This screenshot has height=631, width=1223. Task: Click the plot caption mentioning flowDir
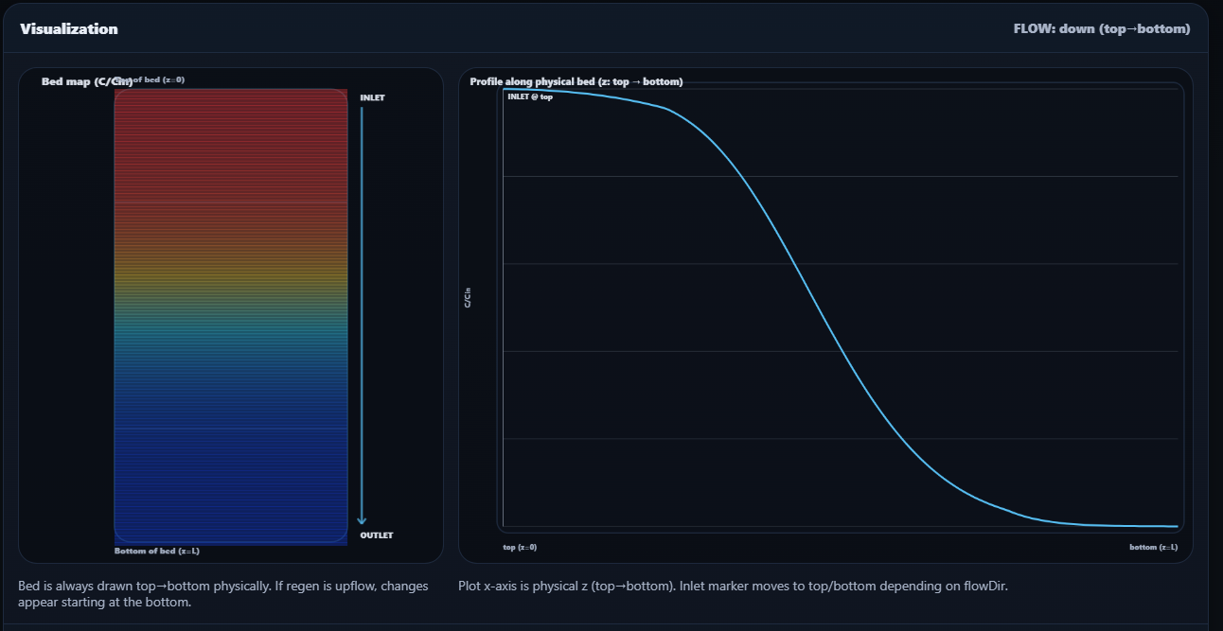733,586
